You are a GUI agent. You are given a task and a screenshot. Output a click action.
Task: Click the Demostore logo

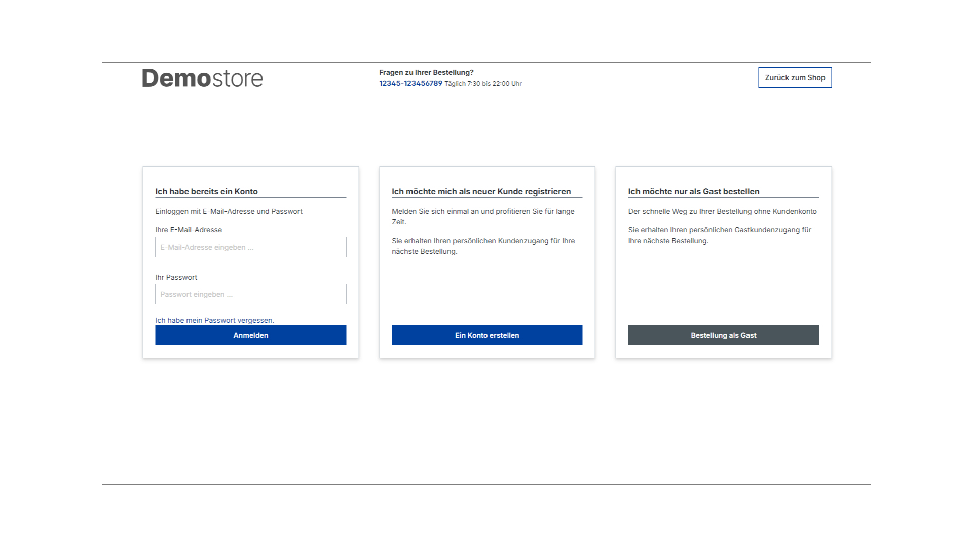coord(202,79)
